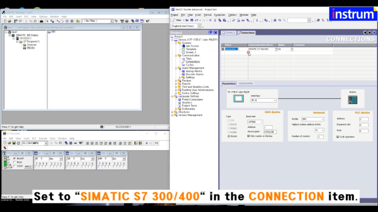Screen dimensions: 378x212
Task: Toggle bit 0 checkbox in QB 0 window
Action: (93, 166)
